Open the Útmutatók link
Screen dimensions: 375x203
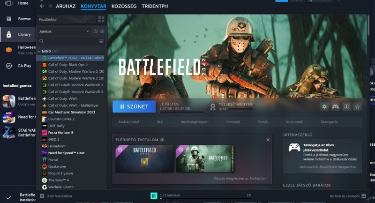coord(294,122)
